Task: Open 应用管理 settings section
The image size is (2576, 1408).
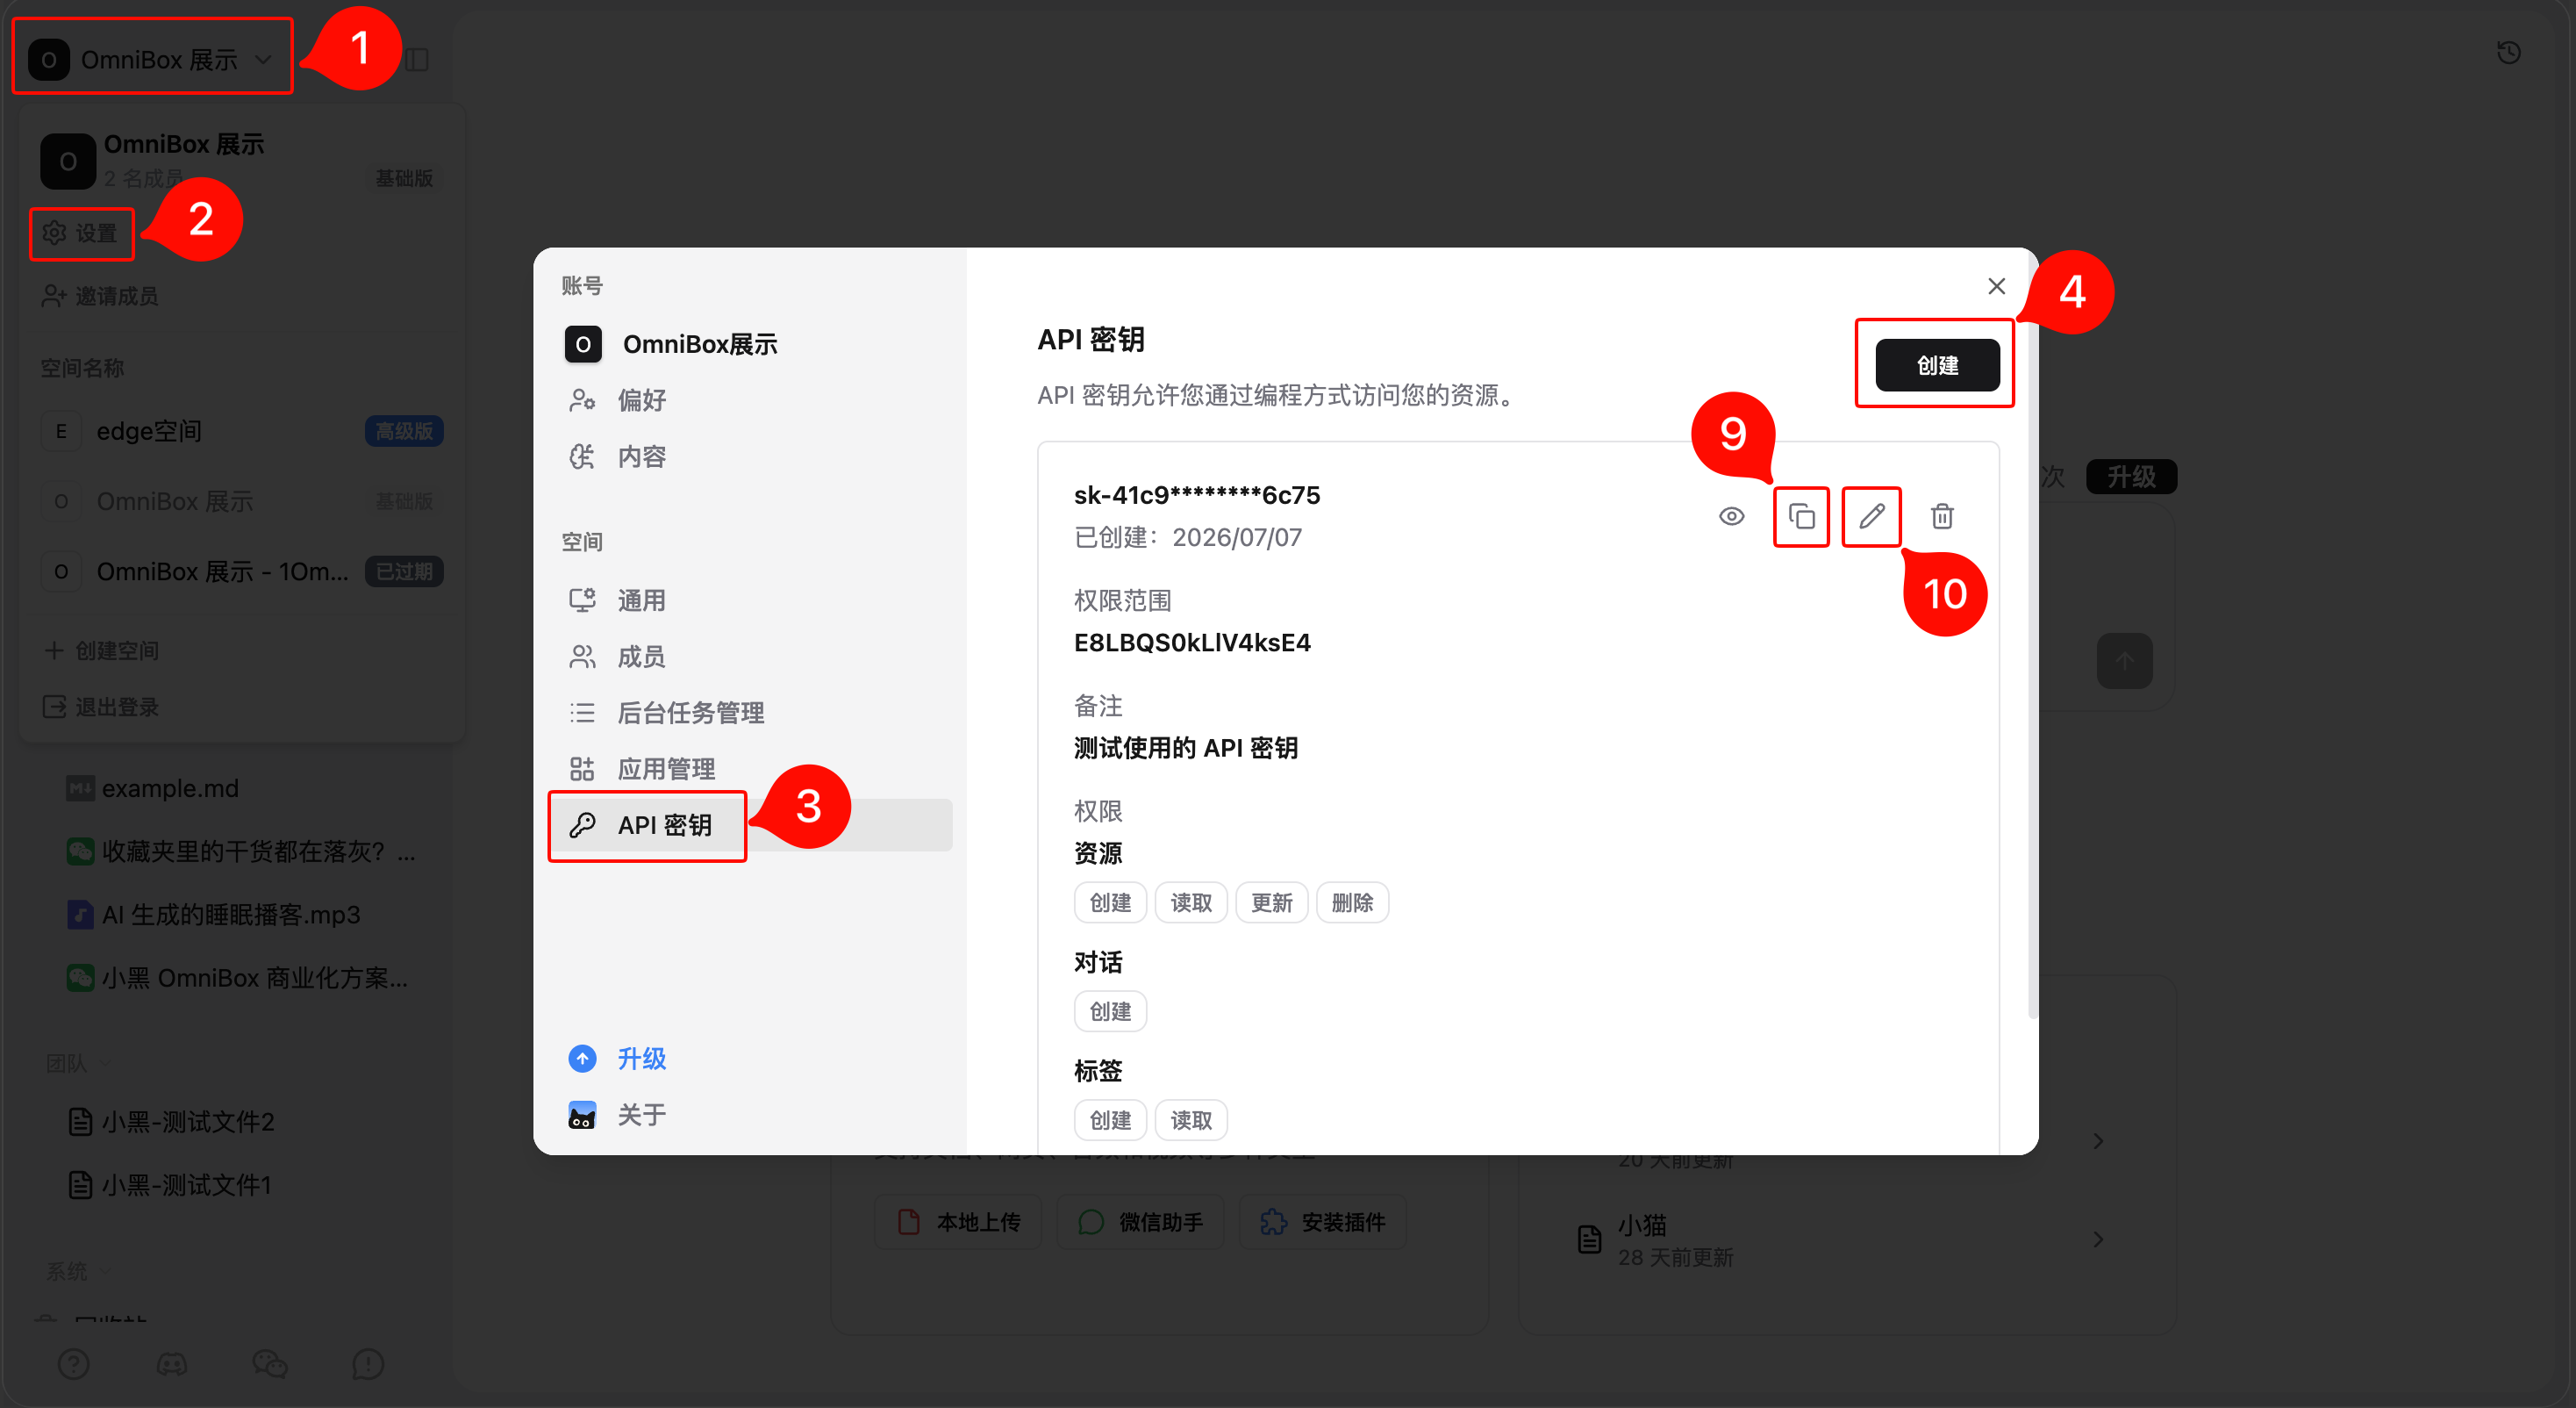Action: 751,769
